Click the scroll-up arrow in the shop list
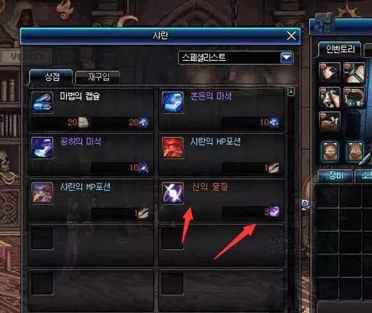The image size is (372, 313). [x=291, y=92]
